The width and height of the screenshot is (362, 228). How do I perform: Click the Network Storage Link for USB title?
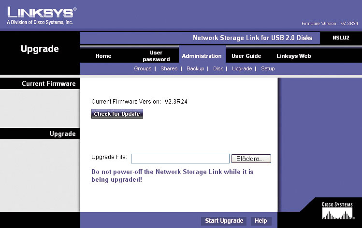tap(253, 38)
